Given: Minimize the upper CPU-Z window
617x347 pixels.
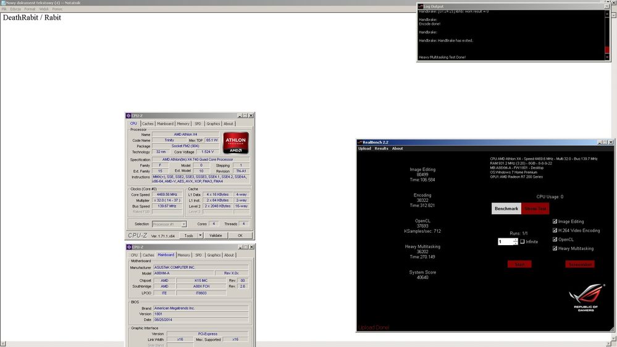Looking at the screenshot, I should point(239,115).
